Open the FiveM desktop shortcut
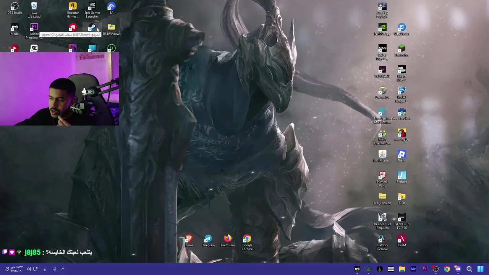Image resolution: width=489 pixels, height=275 pixels. pos(402,241)
